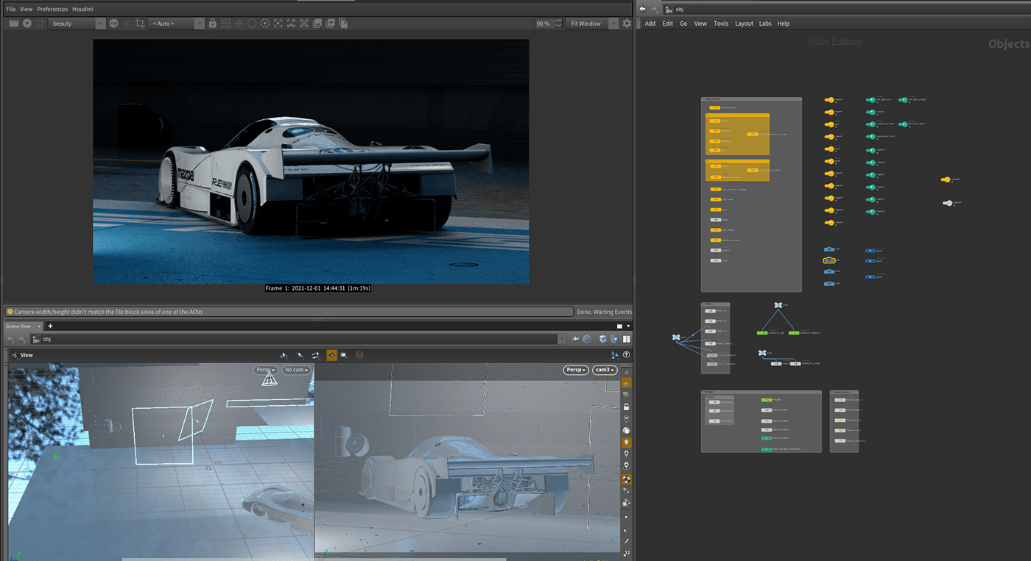Screen dimensions: 1031x561
Task: Select the Crop tool in the render view toolbar
Action: click(x=140, y=23)
